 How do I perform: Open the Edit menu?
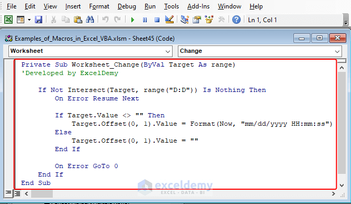30,6
